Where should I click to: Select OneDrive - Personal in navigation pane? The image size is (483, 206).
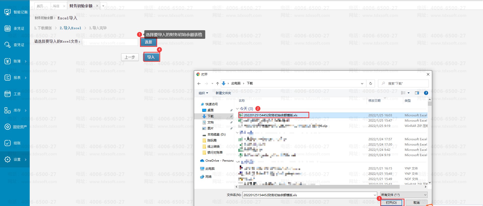click(217, 160)
